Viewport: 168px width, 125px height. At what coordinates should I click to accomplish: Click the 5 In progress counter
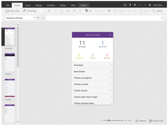click(79, 56)
